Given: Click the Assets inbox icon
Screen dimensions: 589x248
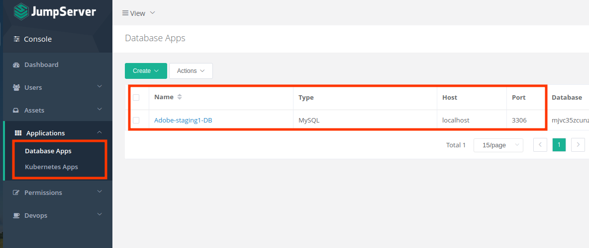Looking at the screenshot, I should [16, 111].
